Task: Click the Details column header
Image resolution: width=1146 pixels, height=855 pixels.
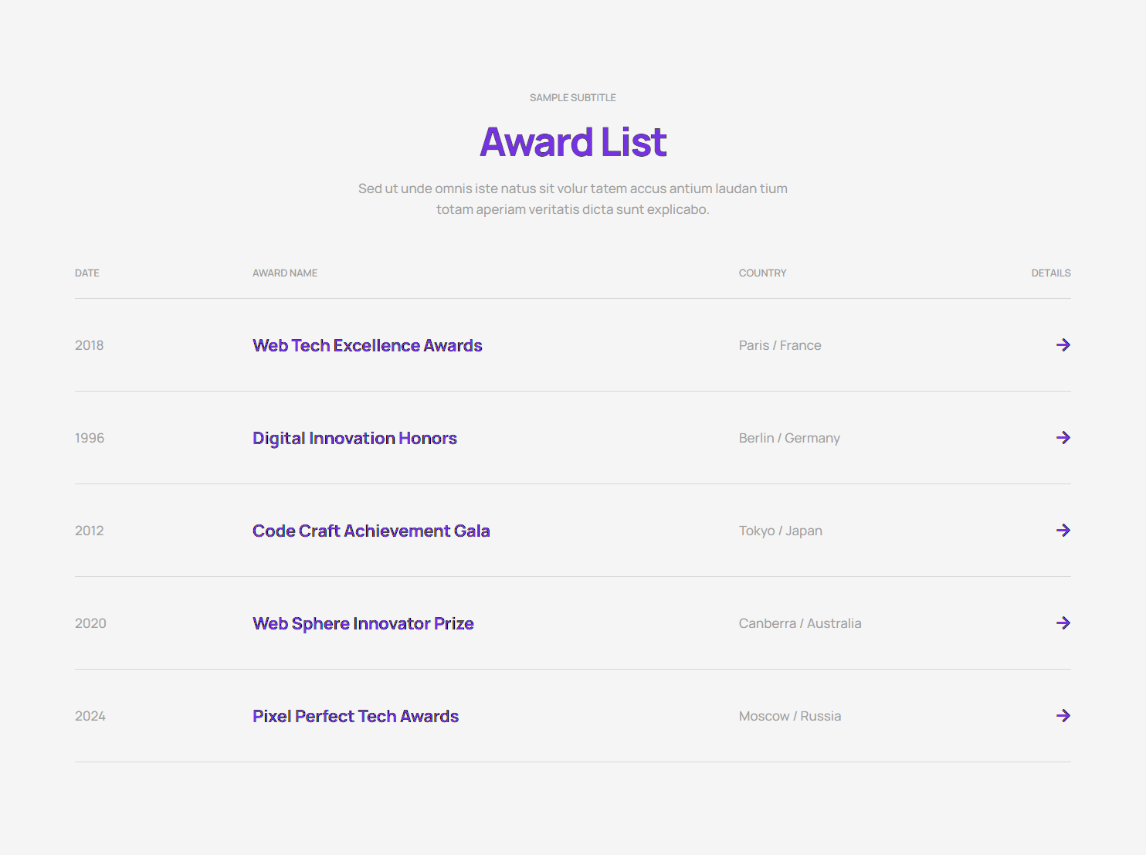Action: pos(1050,273)
